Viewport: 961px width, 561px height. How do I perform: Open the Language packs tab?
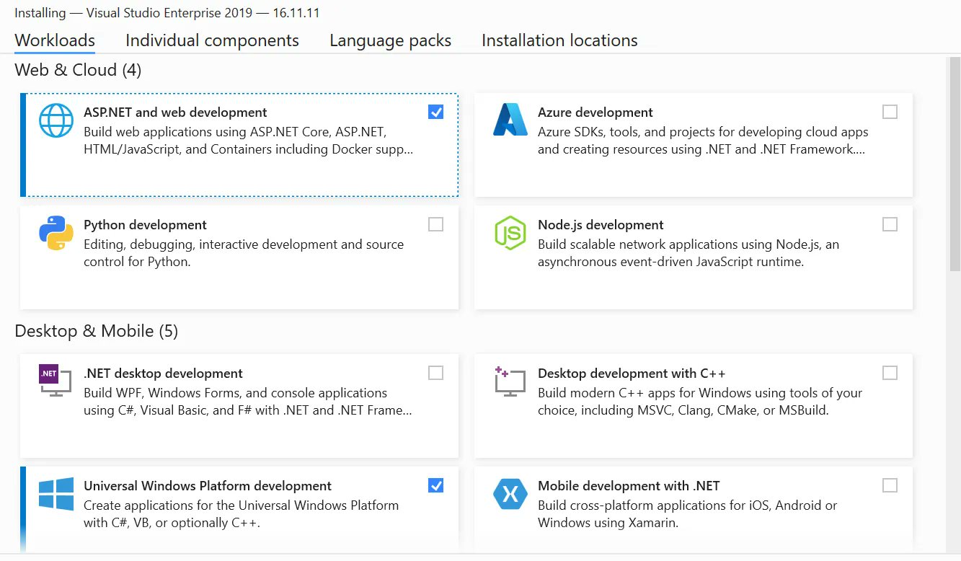point(389,40)
